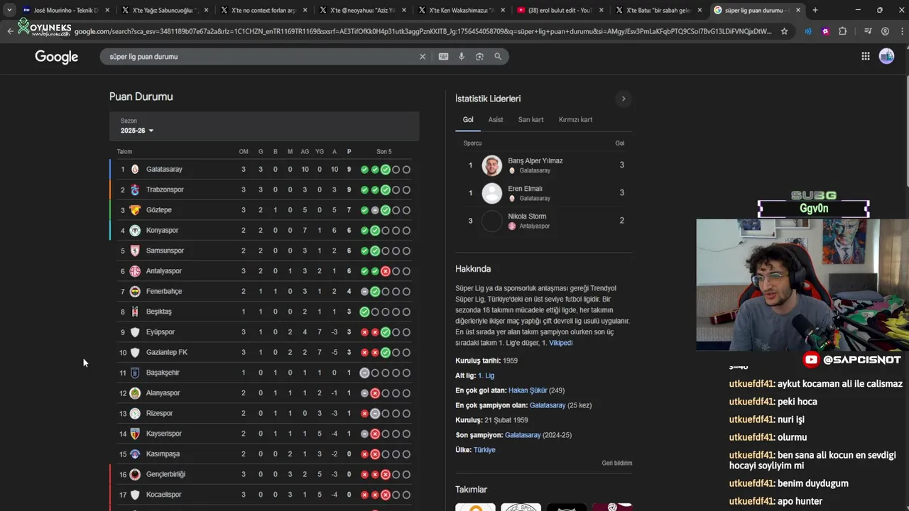
Task: Click the Göztepe club logo in standings
Action: 135,210
